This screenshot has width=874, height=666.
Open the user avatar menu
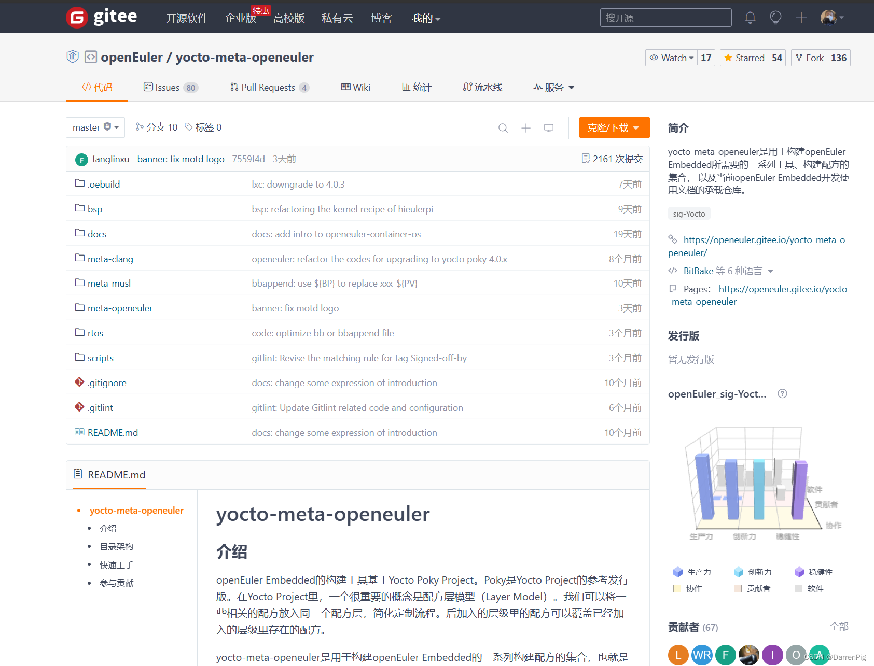pos(832,18)
